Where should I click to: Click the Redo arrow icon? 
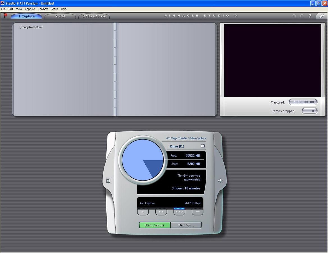click(302, 16)
